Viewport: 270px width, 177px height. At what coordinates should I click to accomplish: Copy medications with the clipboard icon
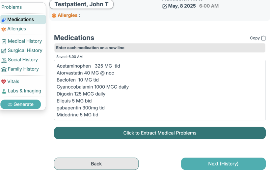tap(263, 38)
